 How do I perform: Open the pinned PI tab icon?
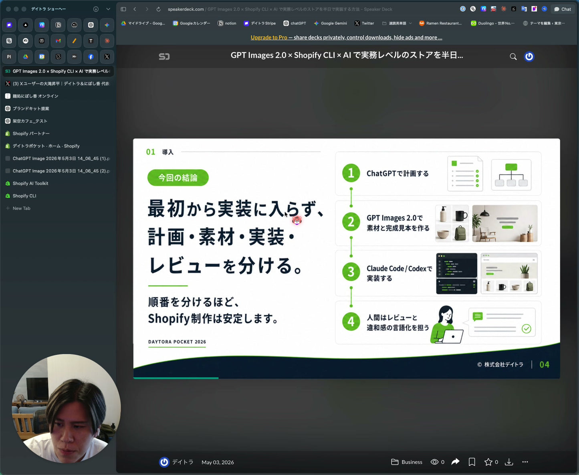tap(9, 57)
